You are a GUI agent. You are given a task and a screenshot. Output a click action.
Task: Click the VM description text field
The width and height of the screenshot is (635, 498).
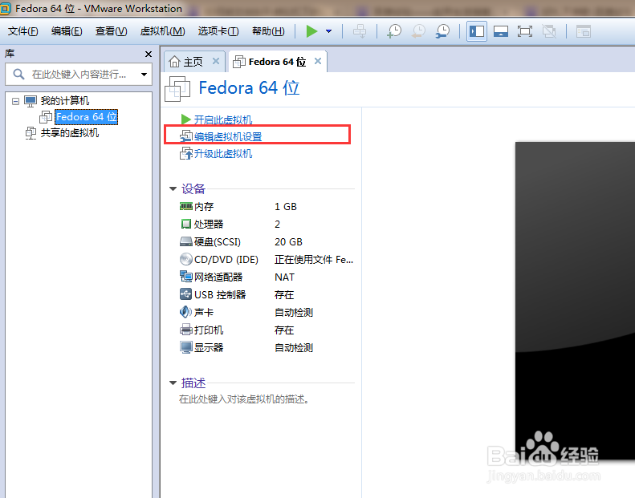(244, 399)
